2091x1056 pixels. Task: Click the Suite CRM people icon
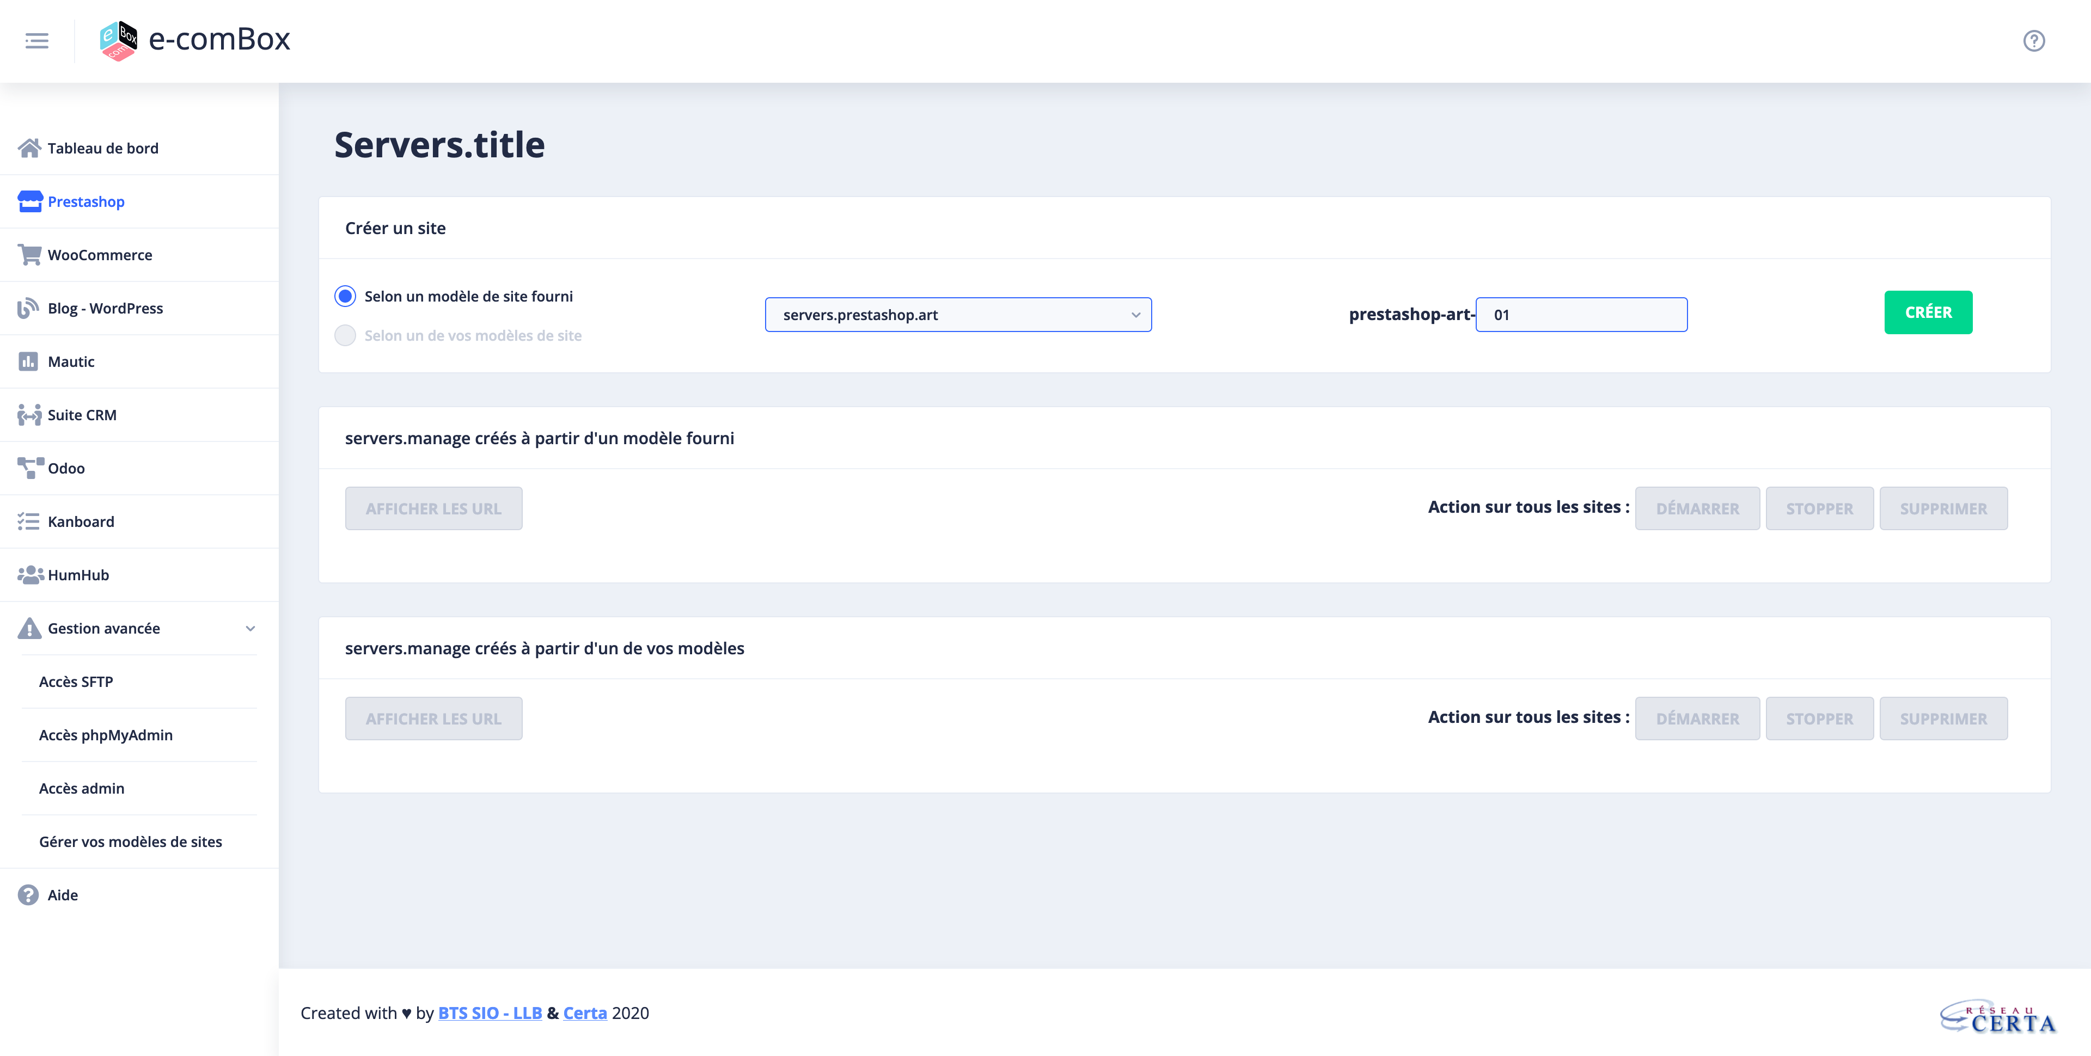tap(29, 415)
